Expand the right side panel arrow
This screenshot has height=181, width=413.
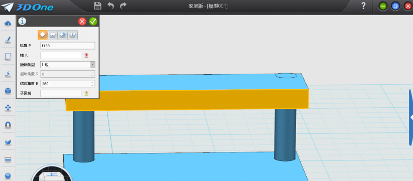(411, 117)
